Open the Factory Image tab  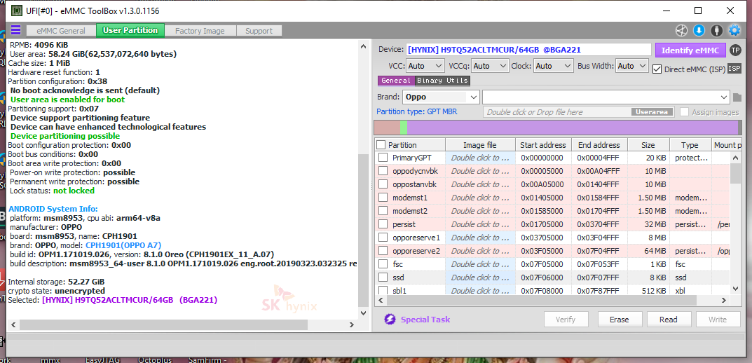point(200,31)
